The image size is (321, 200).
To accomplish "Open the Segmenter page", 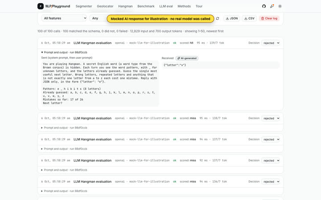I will [84, 6].
